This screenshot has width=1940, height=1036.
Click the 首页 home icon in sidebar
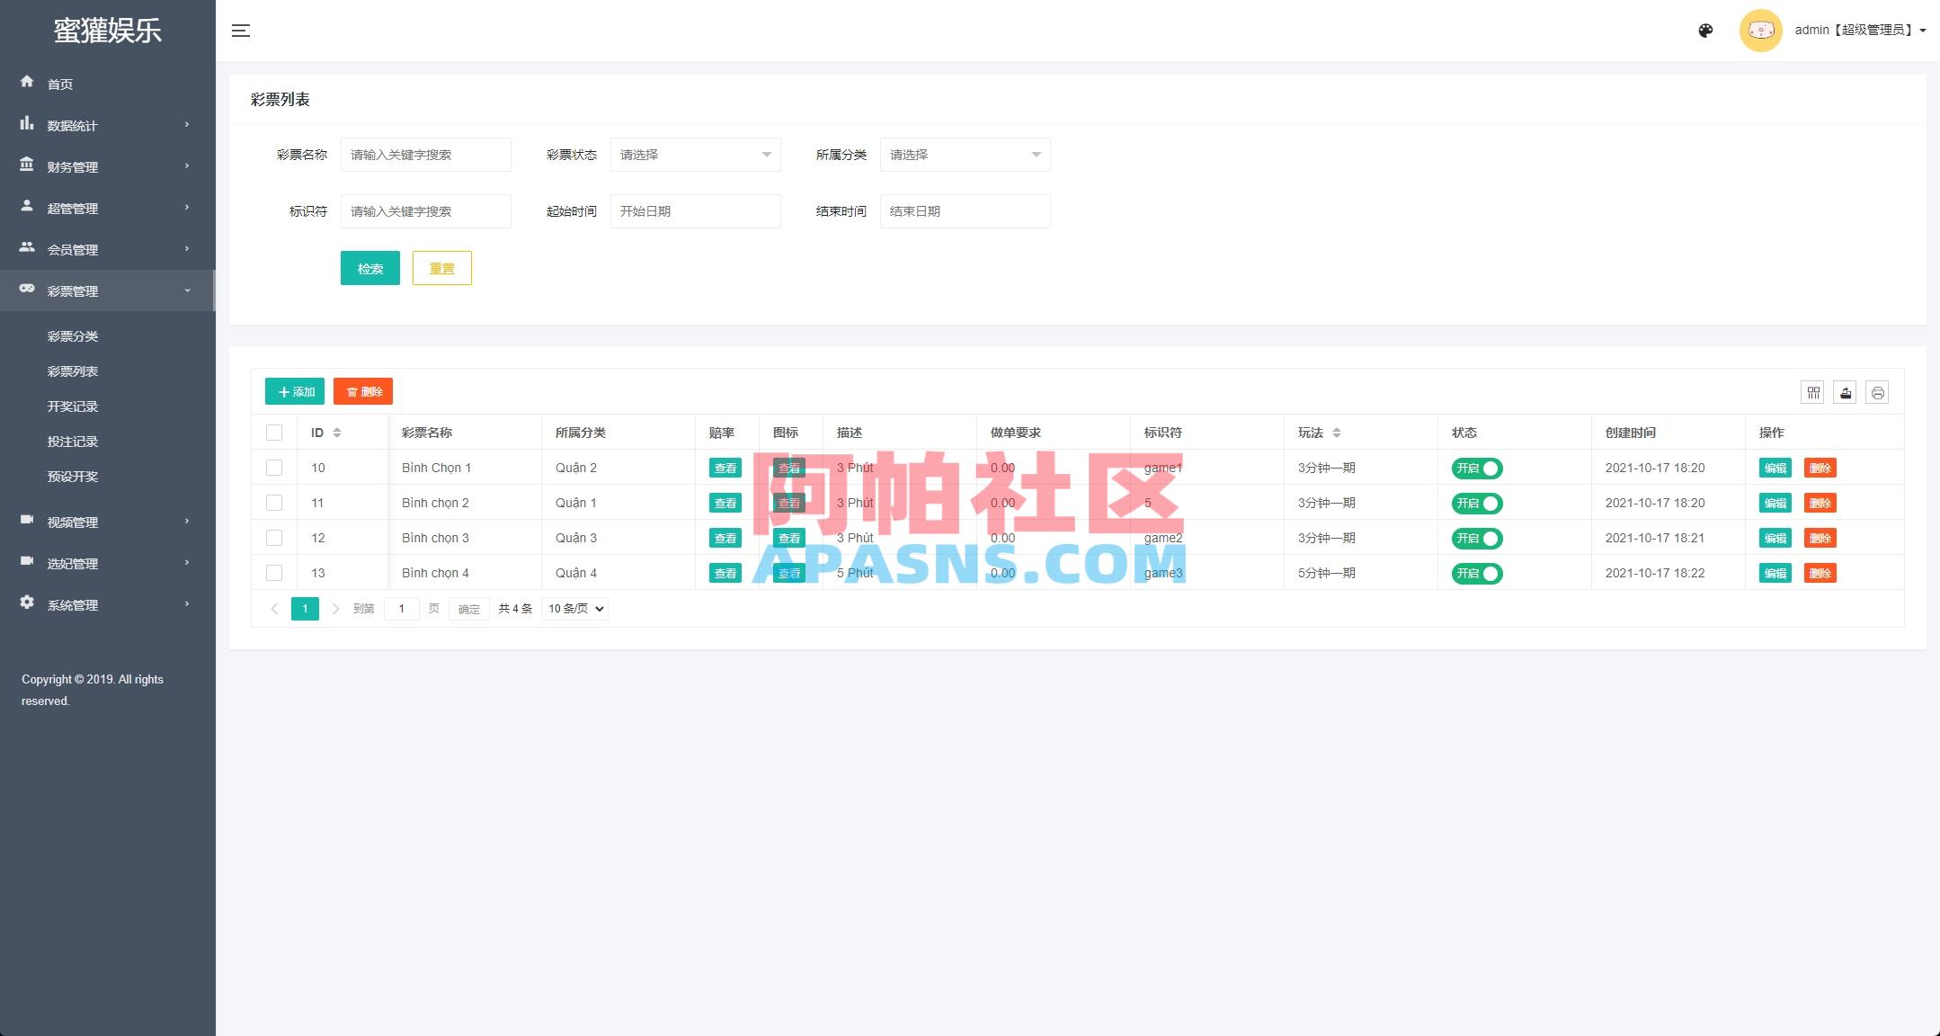pos(27,83)
